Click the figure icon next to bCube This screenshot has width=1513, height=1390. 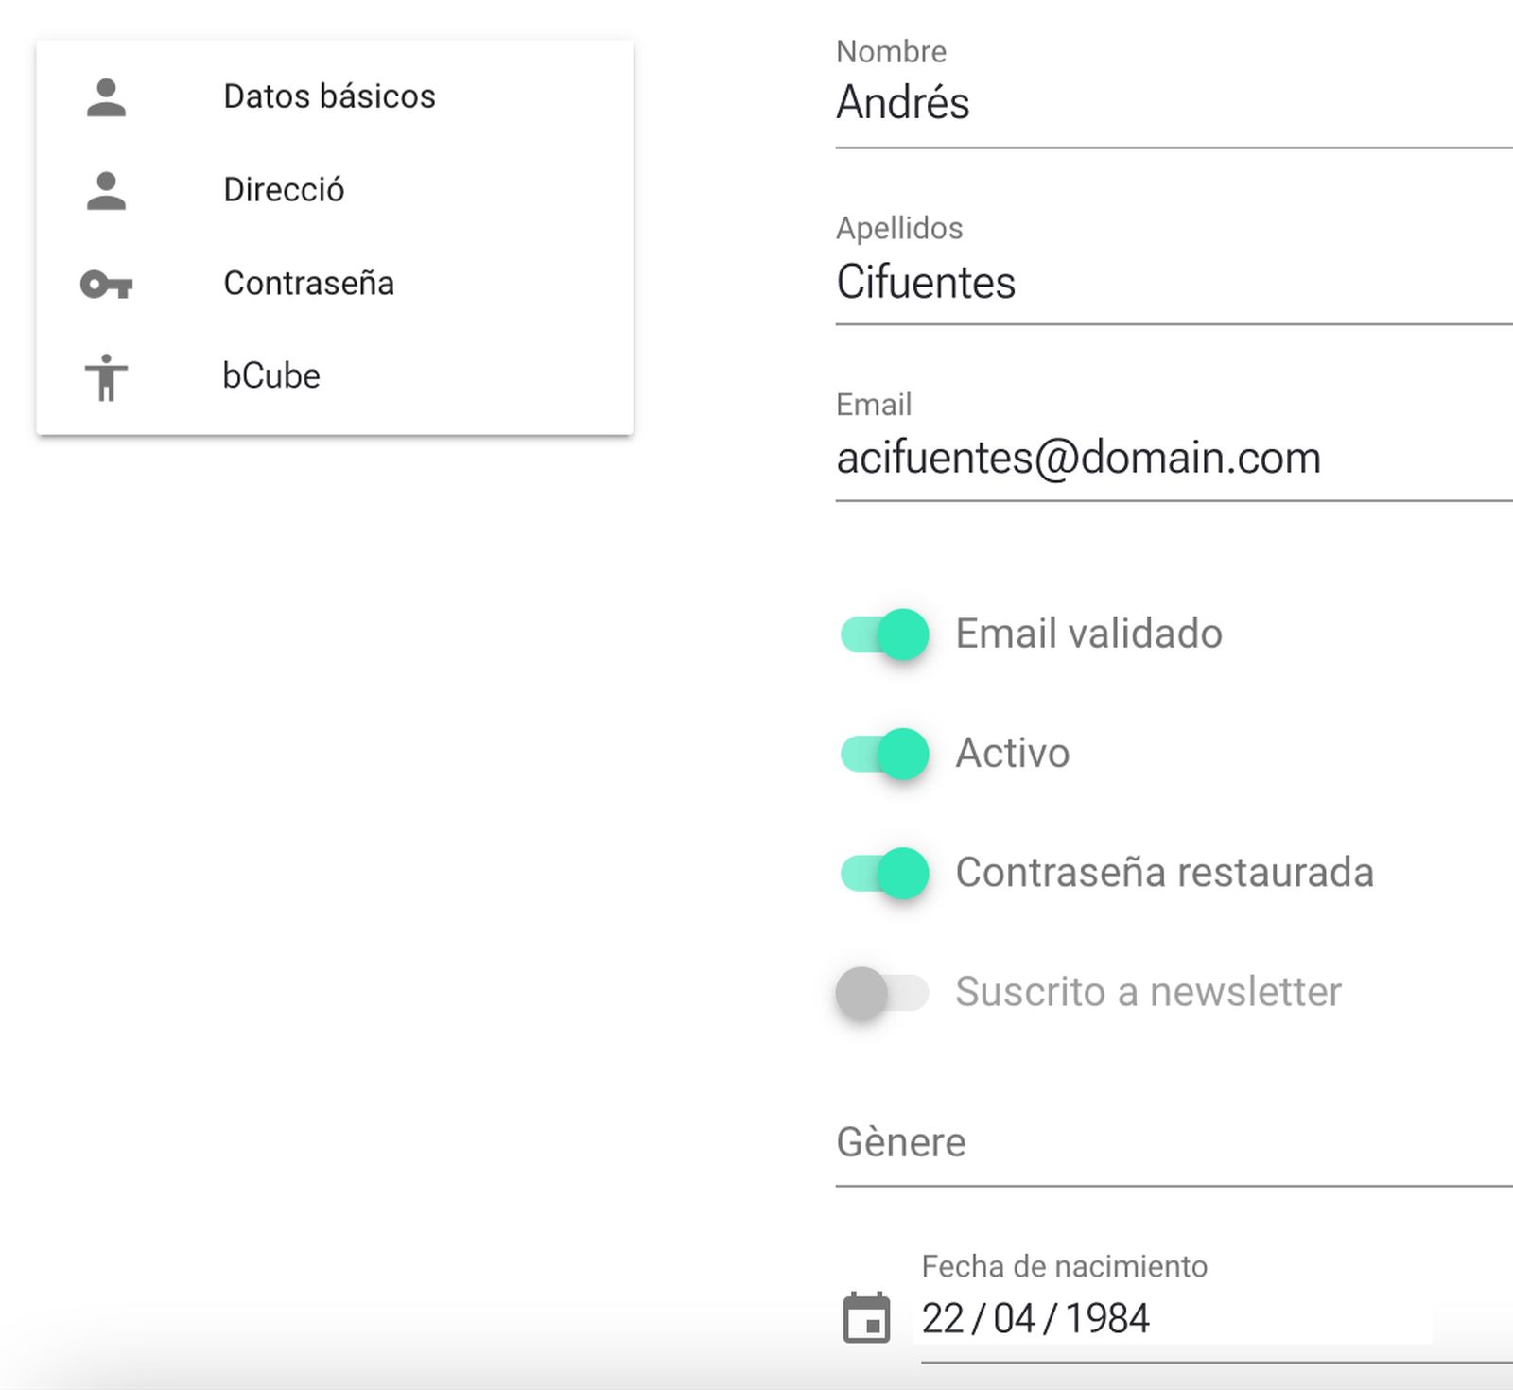tap(107, 375)
